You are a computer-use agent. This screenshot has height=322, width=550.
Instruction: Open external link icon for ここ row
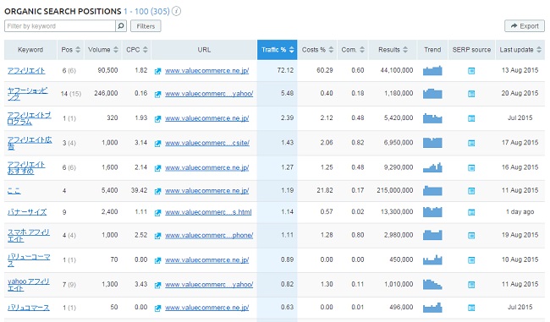coord(158,191)
